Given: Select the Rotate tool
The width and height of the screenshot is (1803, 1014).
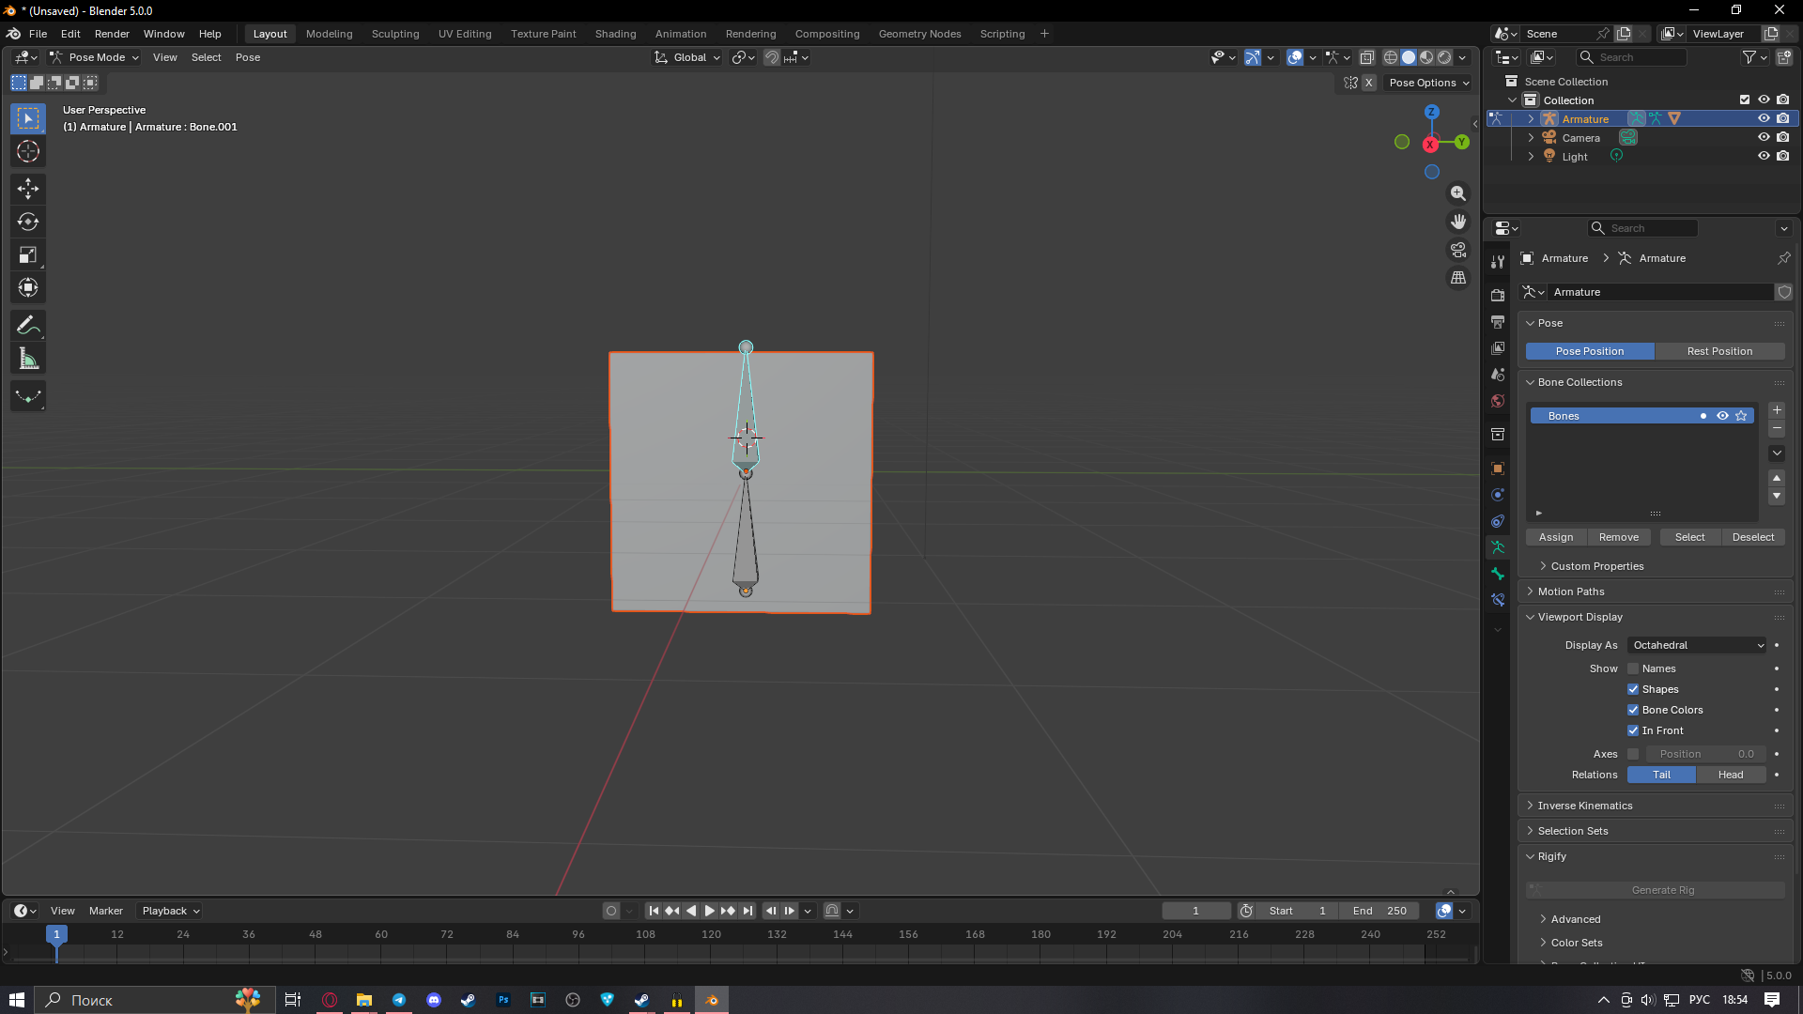Looking at the screenshot, I should 28,223.
